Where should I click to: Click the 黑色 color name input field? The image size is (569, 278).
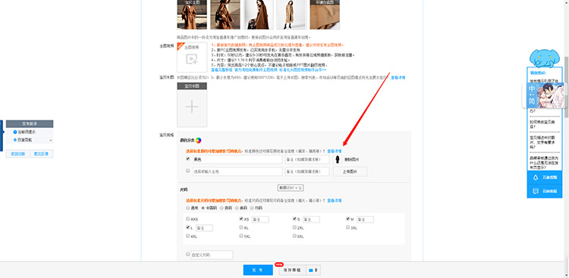[237, 160]
